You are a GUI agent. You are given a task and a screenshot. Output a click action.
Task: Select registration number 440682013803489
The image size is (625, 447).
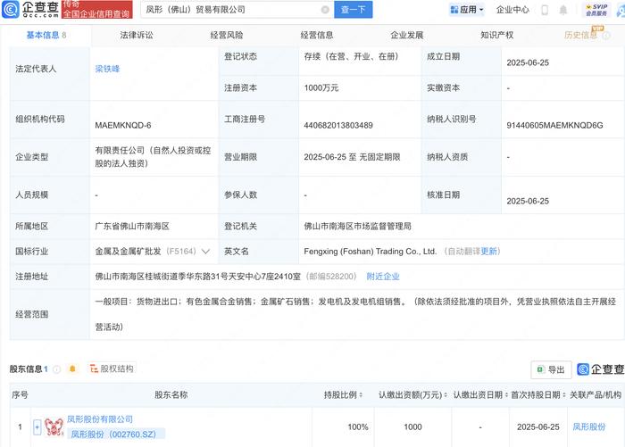pyautogui.click(x=338, y=126)
